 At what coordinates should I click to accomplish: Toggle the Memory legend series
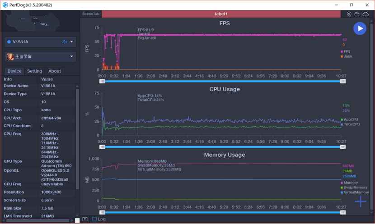[349, 183]
